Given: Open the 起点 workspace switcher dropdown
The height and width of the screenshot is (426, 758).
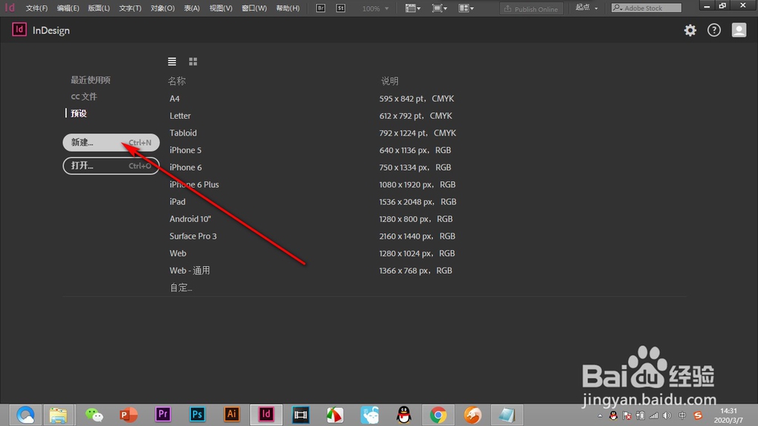Looking at the screenshot, I should [x=587, y=8].
